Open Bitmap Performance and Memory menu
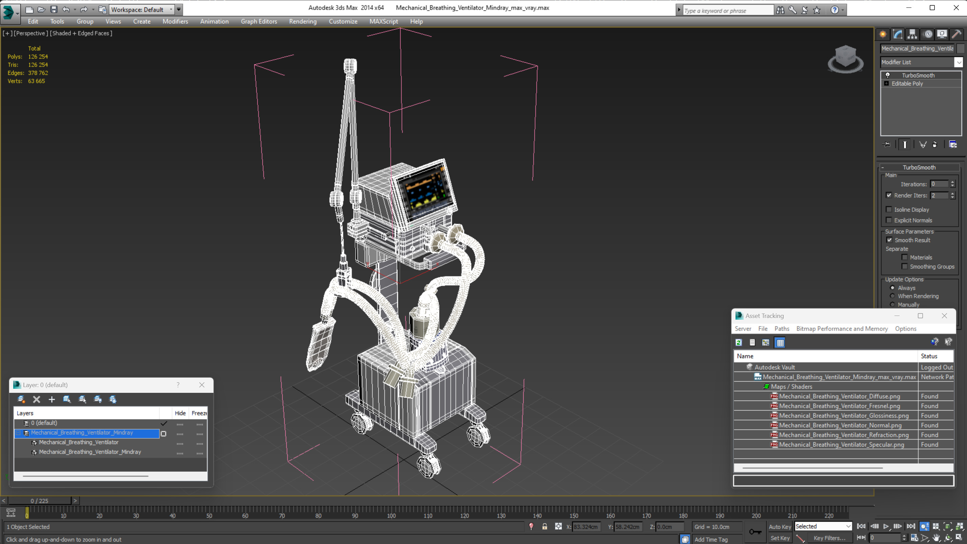 pyautogui.click(x=842, y=328)
